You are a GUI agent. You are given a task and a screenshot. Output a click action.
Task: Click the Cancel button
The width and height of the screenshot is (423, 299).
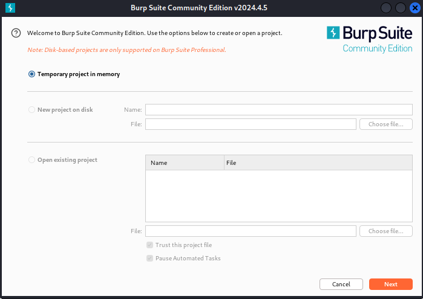pyautogui.click(x=341, y=284)
